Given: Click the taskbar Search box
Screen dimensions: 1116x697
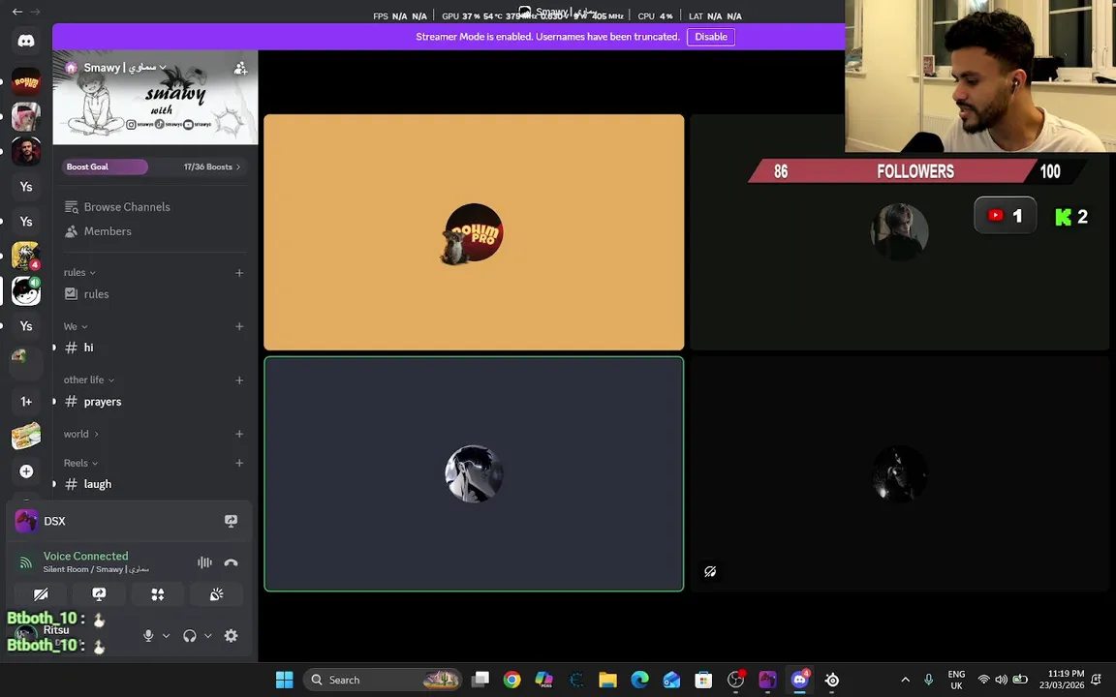Looking at the screenshot, I should [383, 680].
